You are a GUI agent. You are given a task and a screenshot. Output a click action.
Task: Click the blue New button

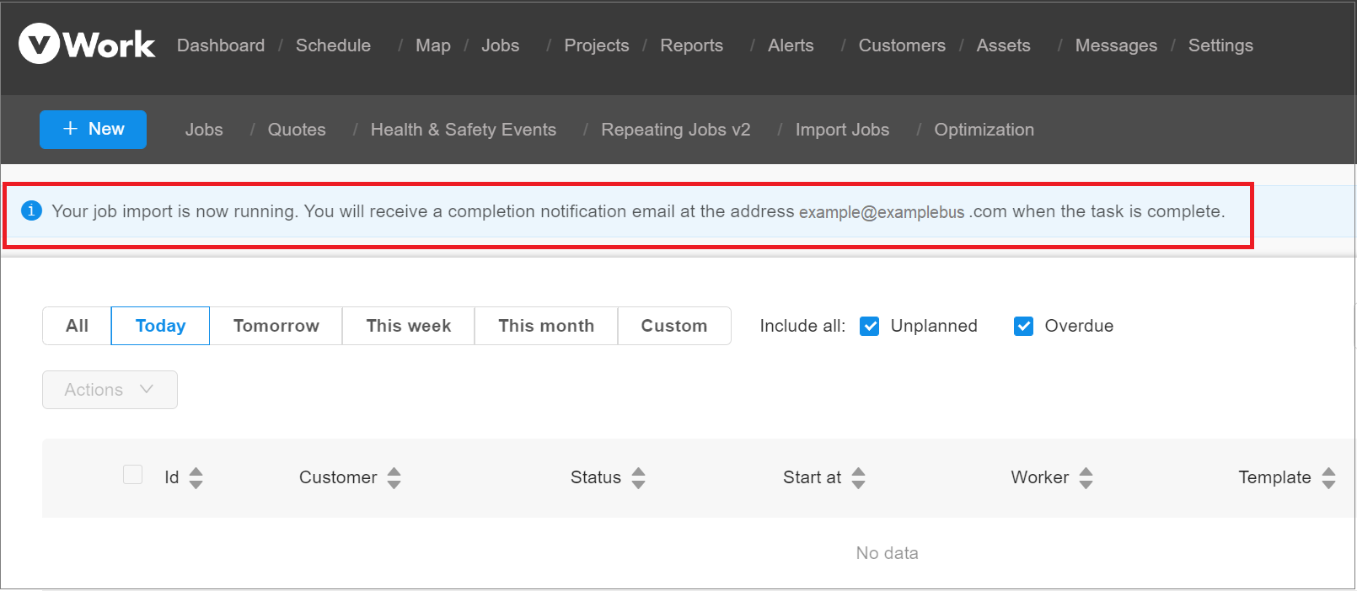pyautogui.click(x=93, y=130)
